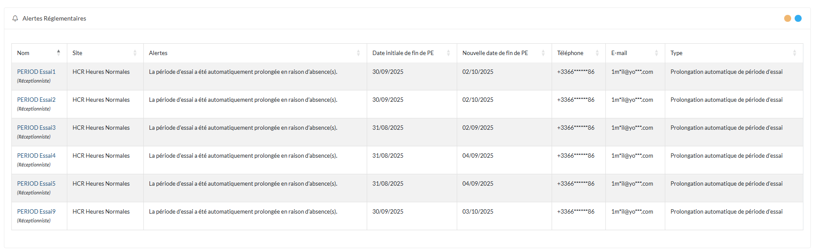The image size is (813, 249).
Task: Open PERIOD Essai4 employee link
Action: [x=36, y=156]
